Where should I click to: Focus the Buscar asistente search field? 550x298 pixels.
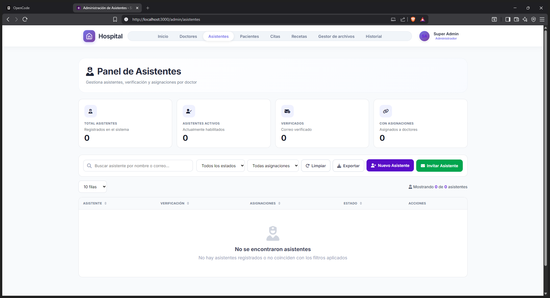[x=138, y=166]
